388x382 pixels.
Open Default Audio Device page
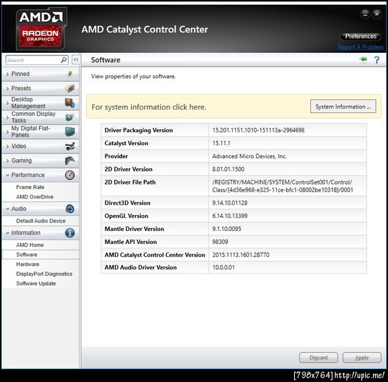pos(41,221)
